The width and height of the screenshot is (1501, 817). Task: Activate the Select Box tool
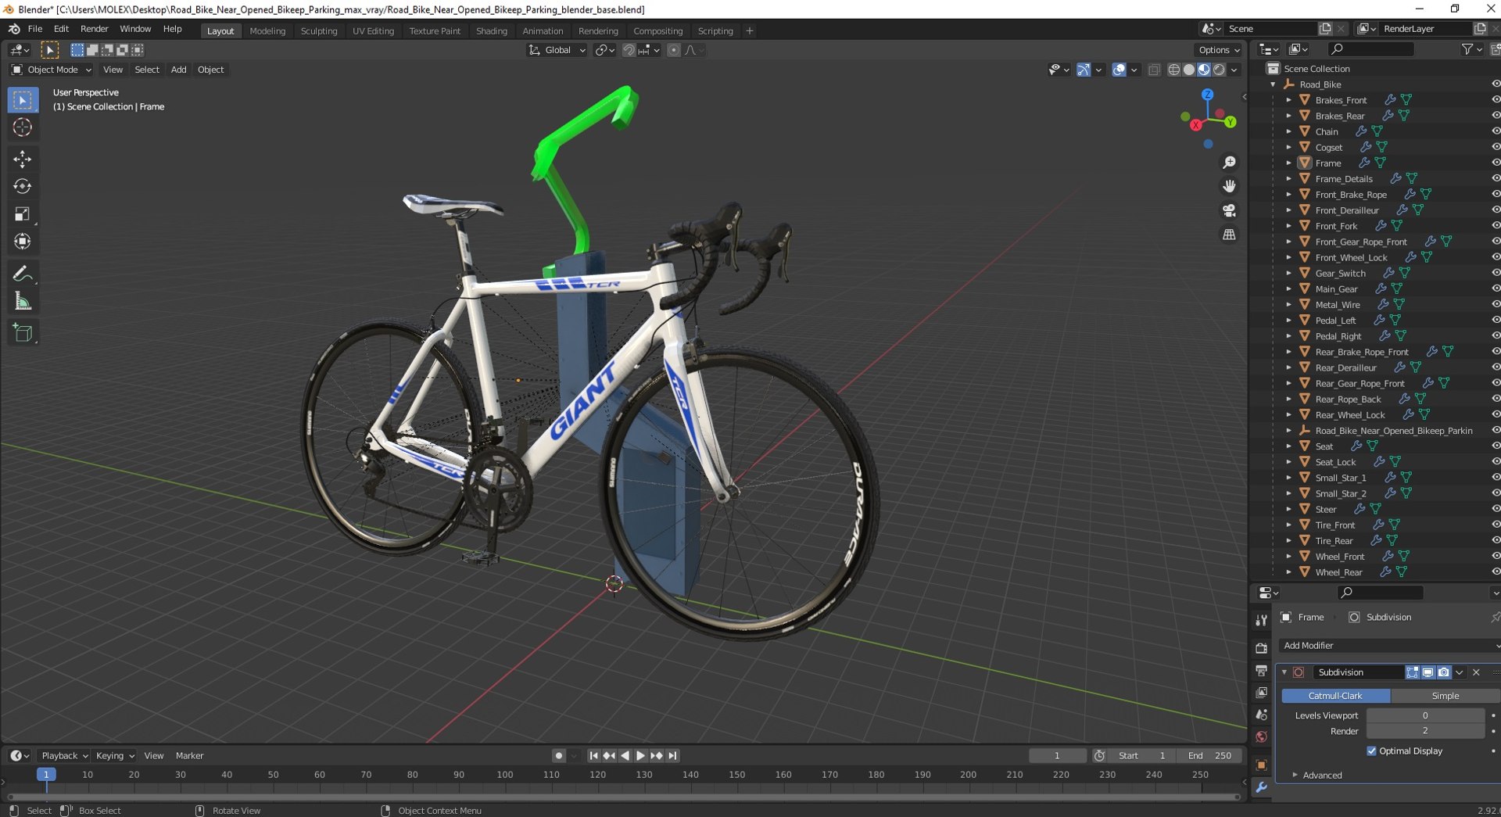pos(23,100)
